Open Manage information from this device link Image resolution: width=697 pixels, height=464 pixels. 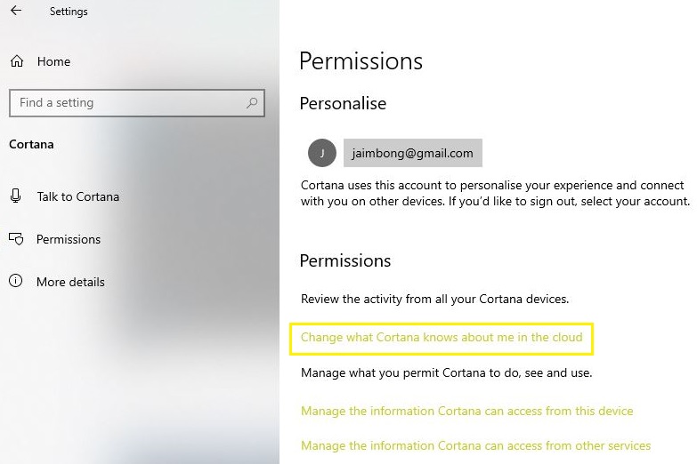[x=467, y=412]
